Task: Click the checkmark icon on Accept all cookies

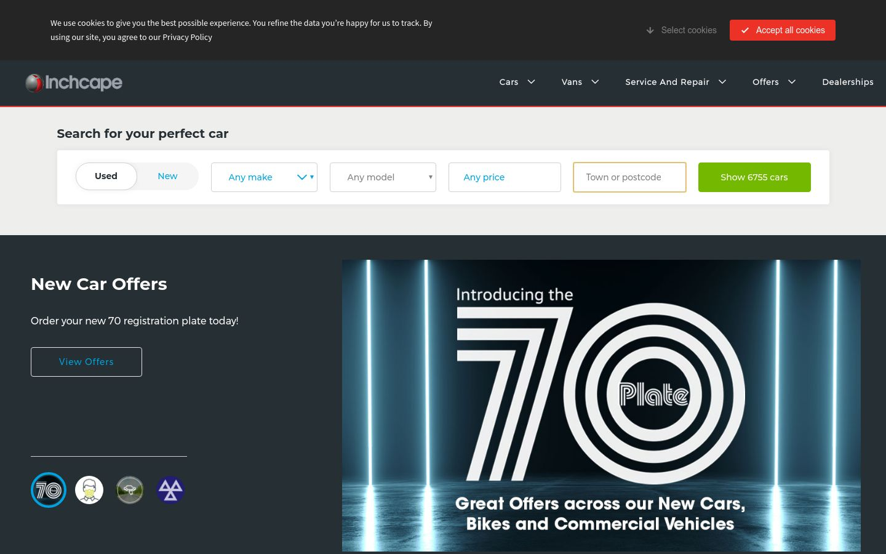Action: tap(745, 30)
